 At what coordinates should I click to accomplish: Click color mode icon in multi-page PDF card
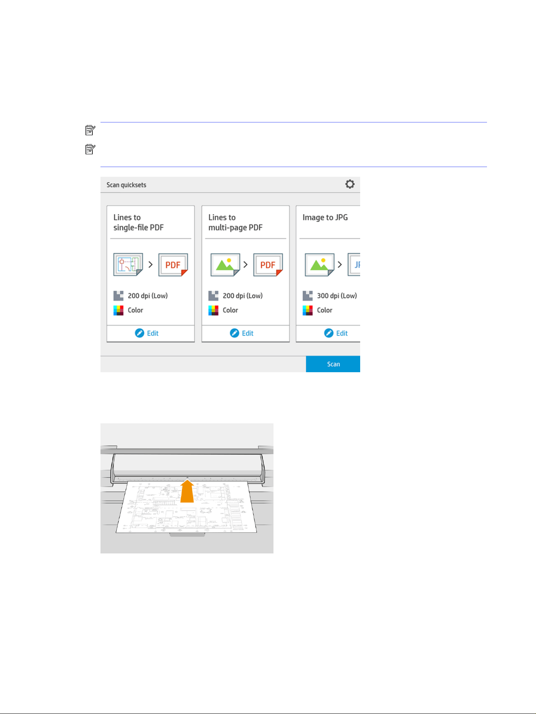[x=213, y=310]
